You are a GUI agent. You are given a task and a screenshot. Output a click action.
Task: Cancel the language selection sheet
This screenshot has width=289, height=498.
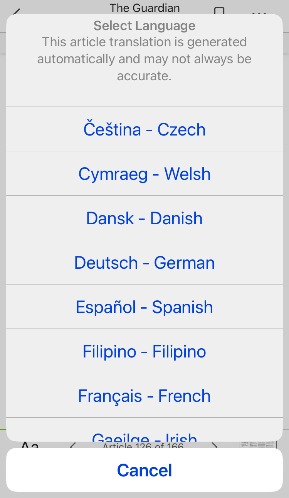coord(144,470)
